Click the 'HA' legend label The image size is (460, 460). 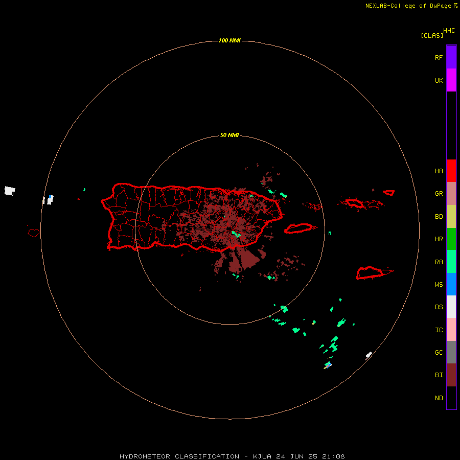[439, 171]
